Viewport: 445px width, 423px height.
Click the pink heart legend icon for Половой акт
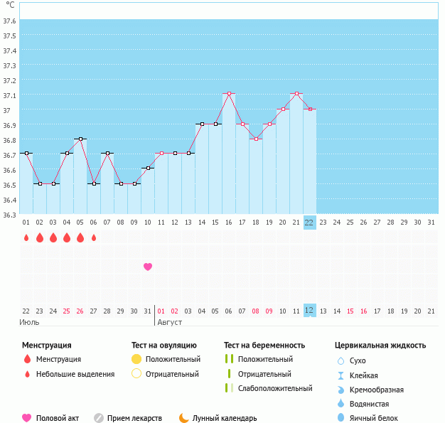27,418
